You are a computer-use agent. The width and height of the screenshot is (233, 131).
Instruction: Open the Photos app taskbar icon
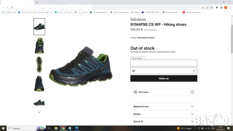point(76,128)
